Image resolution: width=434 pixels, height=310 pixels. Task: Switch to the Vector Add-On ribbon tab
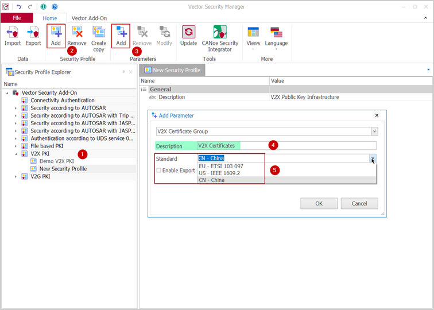tap(89, 18)
